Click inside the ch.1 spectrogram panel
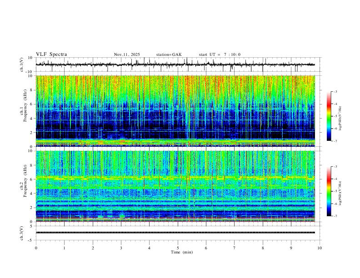This screenshot has height=278, width=360. (x=175, y=111)
